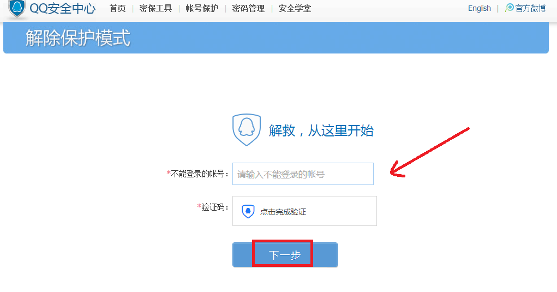This screenshot has width=557, height=292.
Task: Click the 不能登录的帐号 field label
Action: [197, 174]
